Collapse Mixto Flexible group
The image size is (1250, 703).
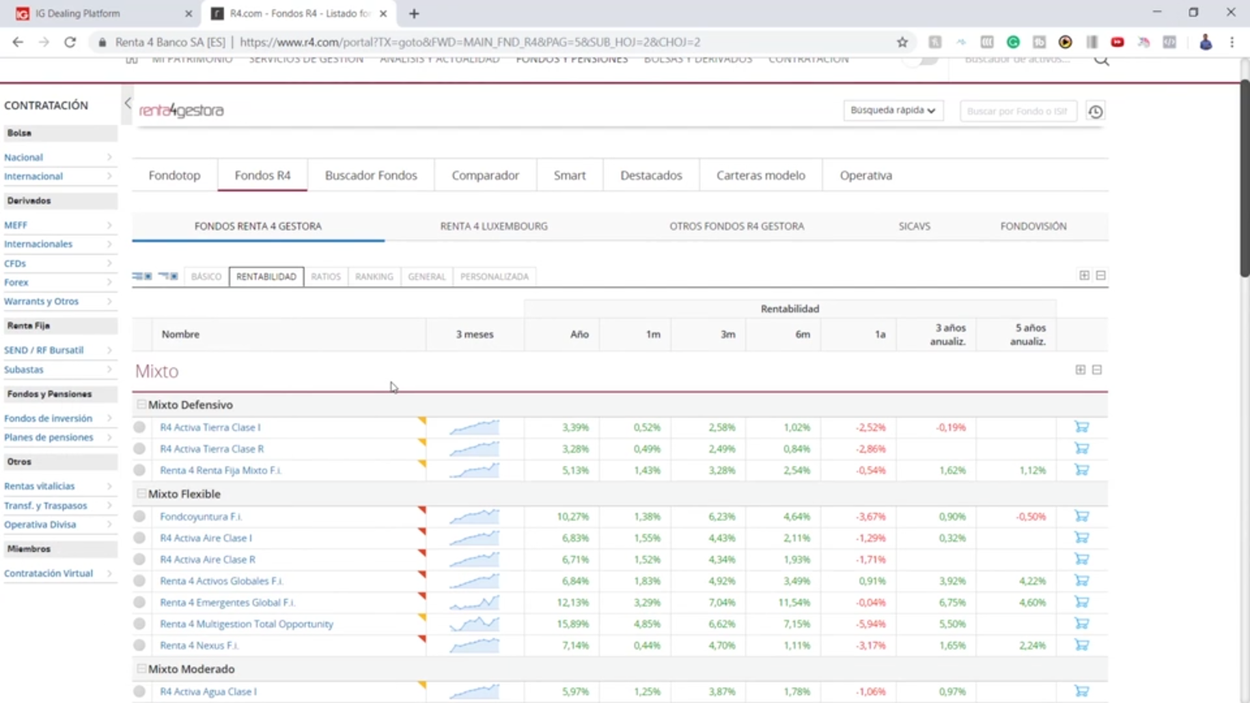(x=141, y=493)
